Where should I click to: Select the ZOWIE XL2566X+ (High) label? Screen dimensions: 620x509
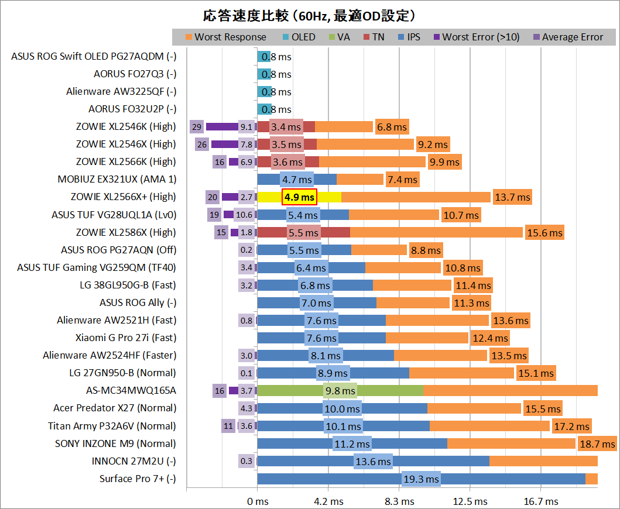click(124, 197)
